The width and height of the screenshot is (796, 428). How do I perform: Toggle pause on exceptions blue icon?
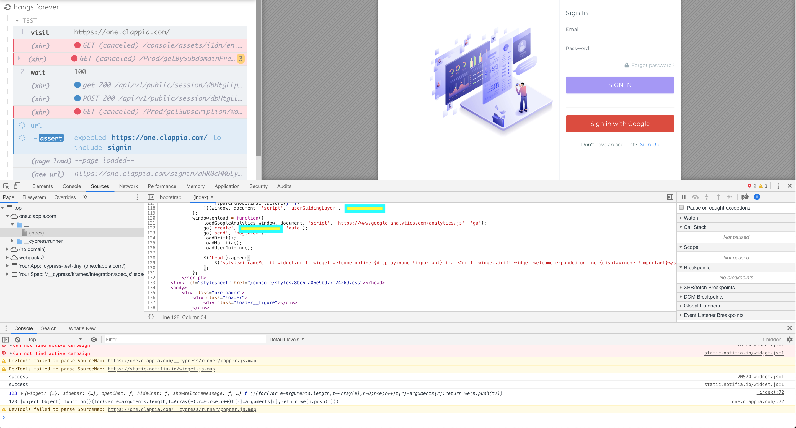tap(757, 197)
